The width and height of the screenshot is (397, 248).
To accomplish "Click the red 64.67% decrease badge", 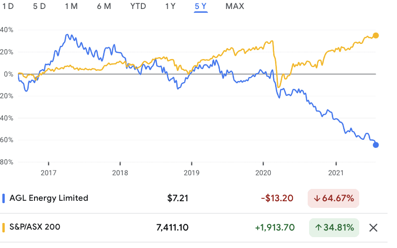I will point(334,198).
